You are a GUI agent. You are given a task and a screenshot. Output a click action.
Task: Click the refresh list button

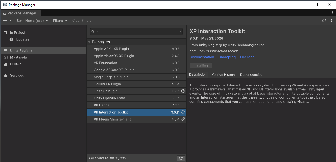[x=181, y=158]
